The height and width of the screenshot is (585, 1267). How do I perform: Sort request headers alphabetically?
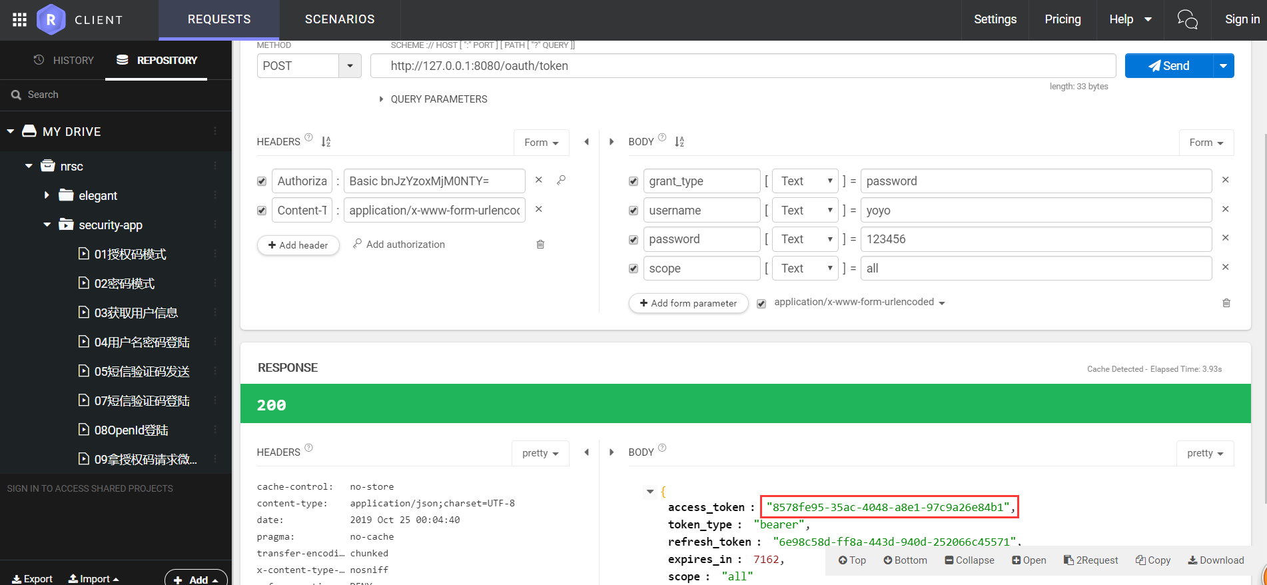(x=326, y=141)
